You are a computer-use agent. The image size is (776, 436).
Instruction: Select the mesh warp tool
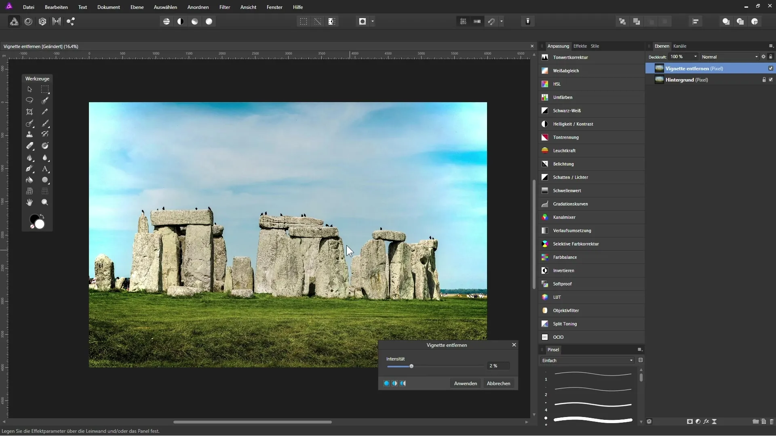tap(30, 191)
